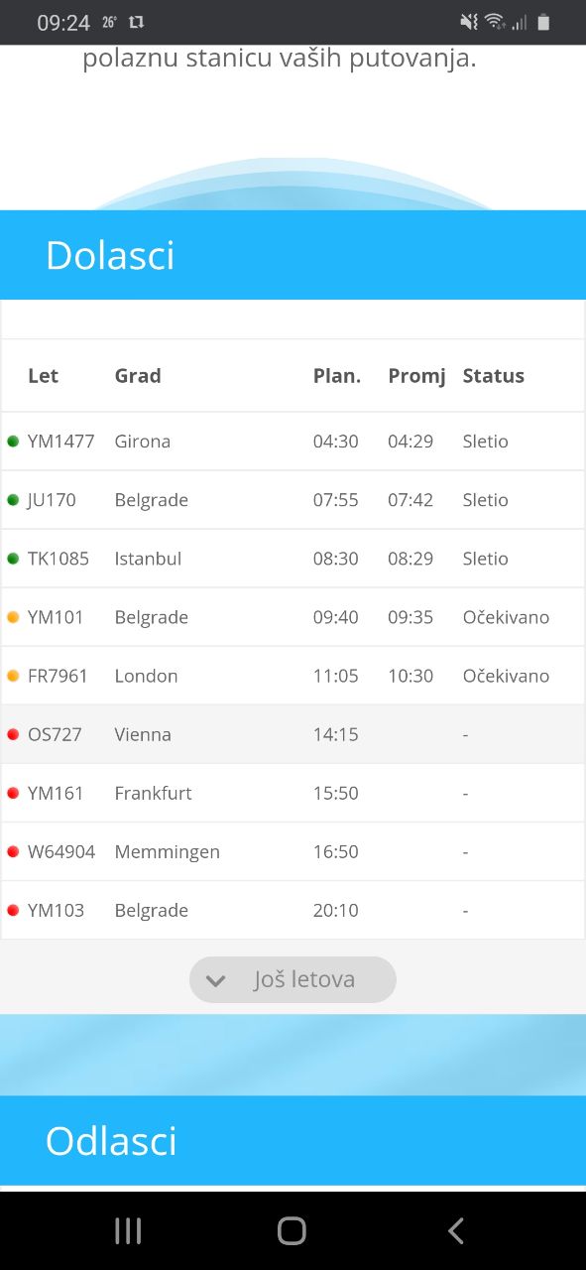Open Android recent apps button
586x1270 pixels.
pyautogui.click(x=128, y=1230)
